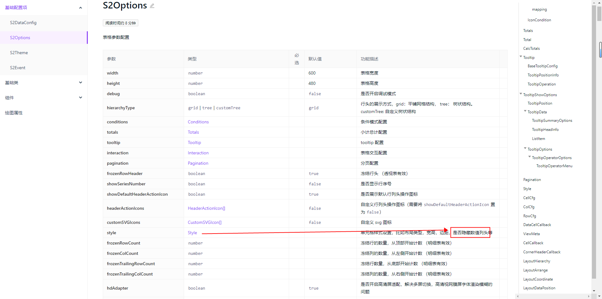The image size is (602, 299).
Task: Open the Totals type link
Action: (x=193, y=132)
